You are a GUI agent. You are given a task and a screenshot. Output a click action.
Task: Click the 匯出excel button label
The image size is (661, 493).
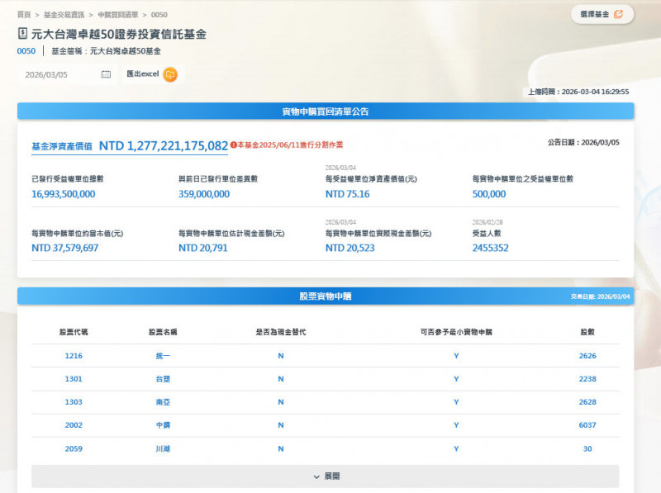[142, 74]
